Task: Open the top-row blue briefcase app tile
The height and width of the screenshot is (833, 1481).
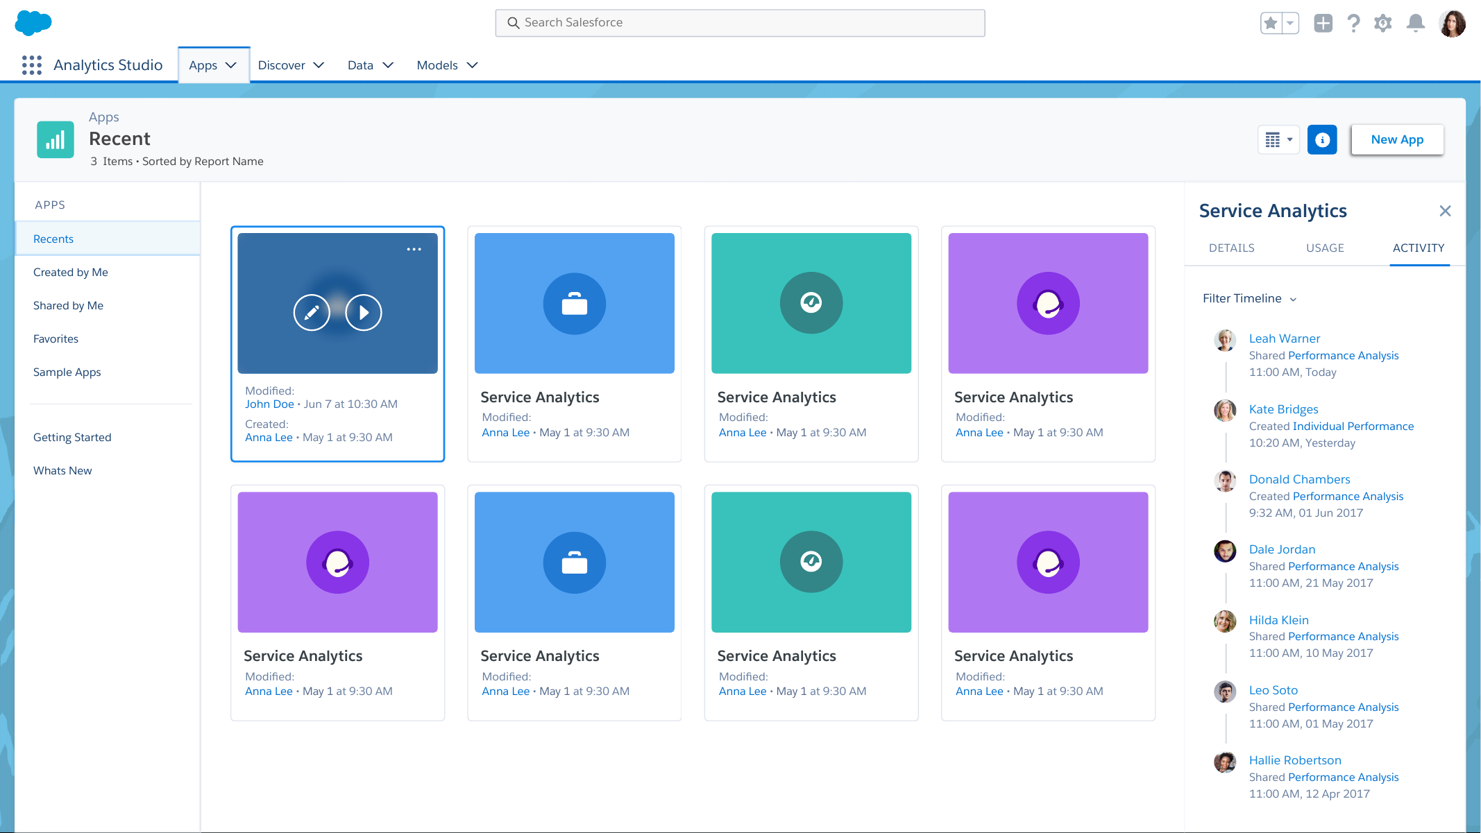Action: tap(575, 303)
